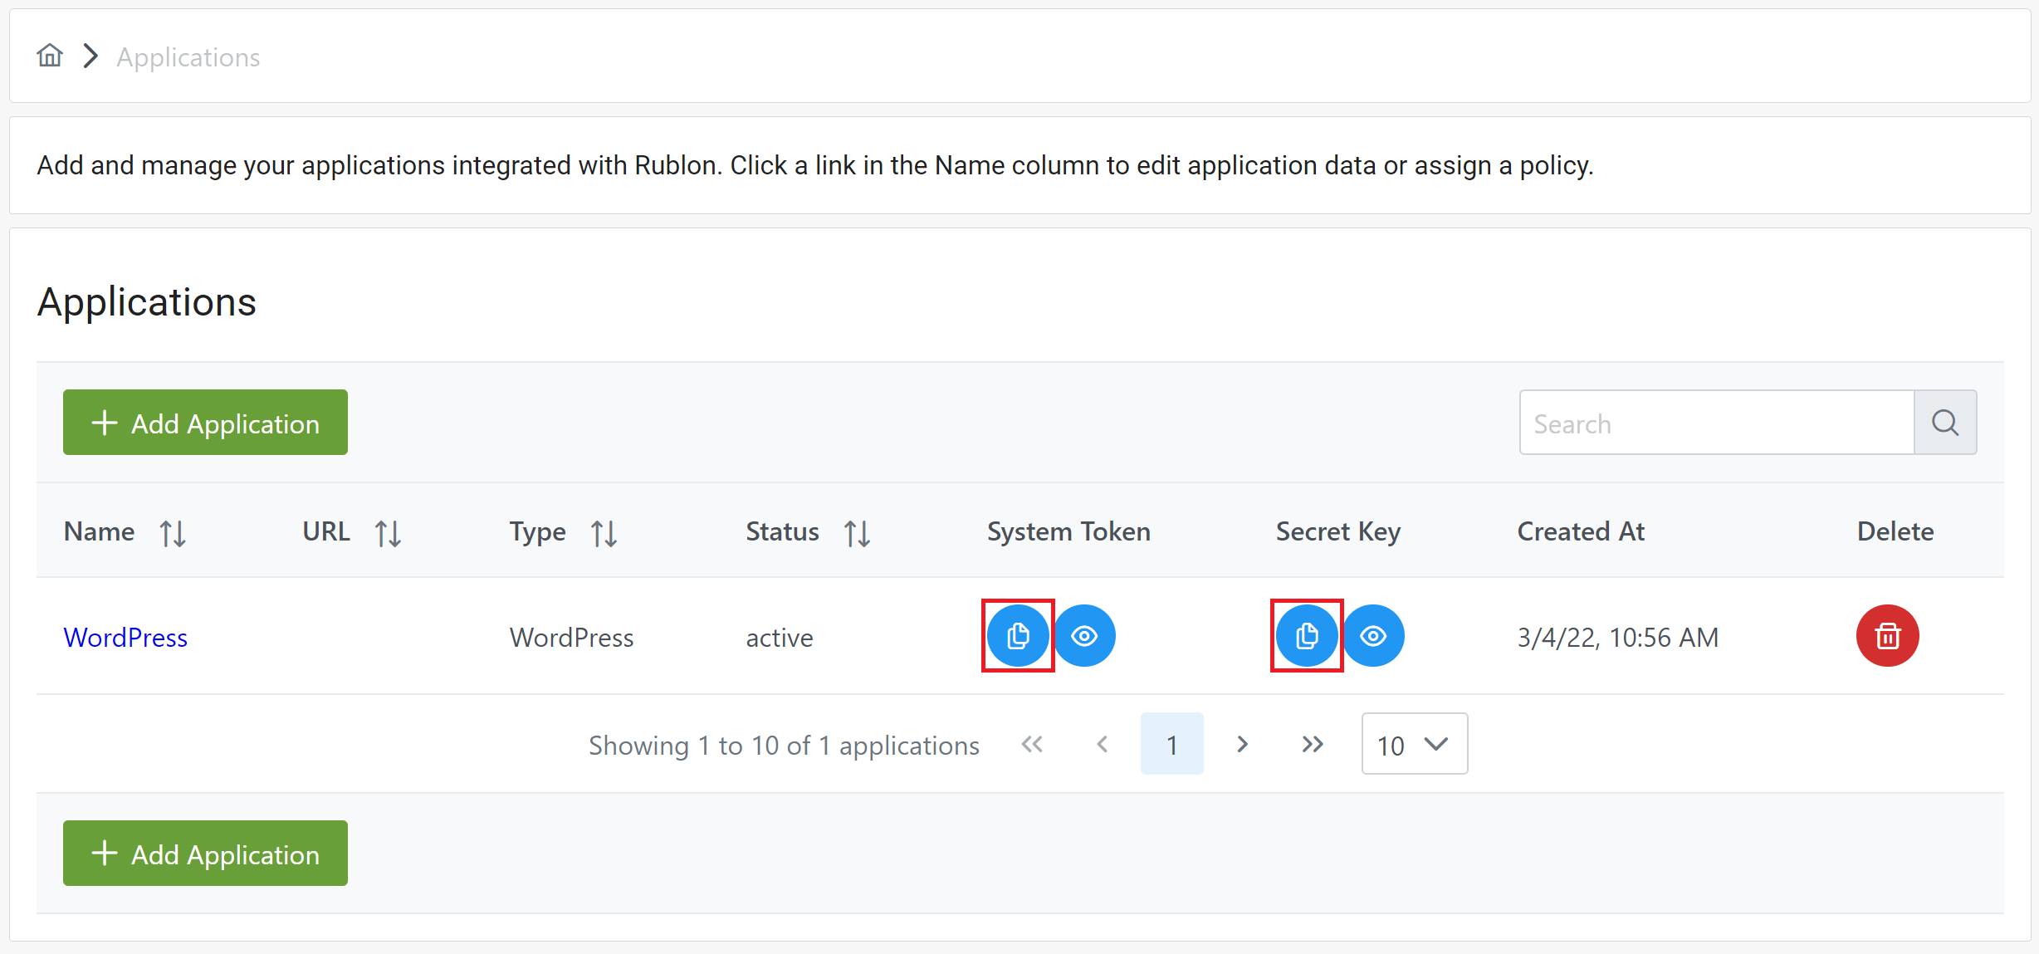Select page 1 in pagination
This screenshot has height=954, width=2039.
[x=1171, y=744]
